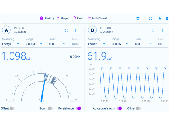
Task: Turn off Autoscale Y Axis switch
Action: [x=119, y=108]
